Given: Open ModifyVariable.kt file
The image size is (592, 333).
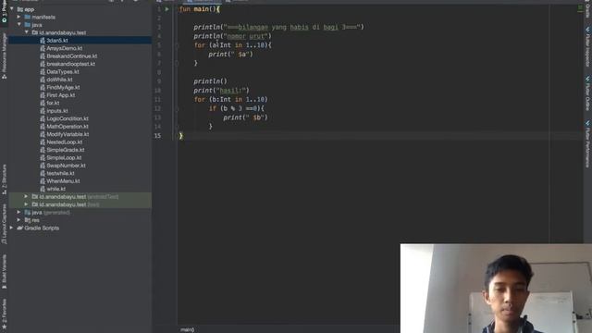Looking at the screenshot, I should [x=68, y=134].
